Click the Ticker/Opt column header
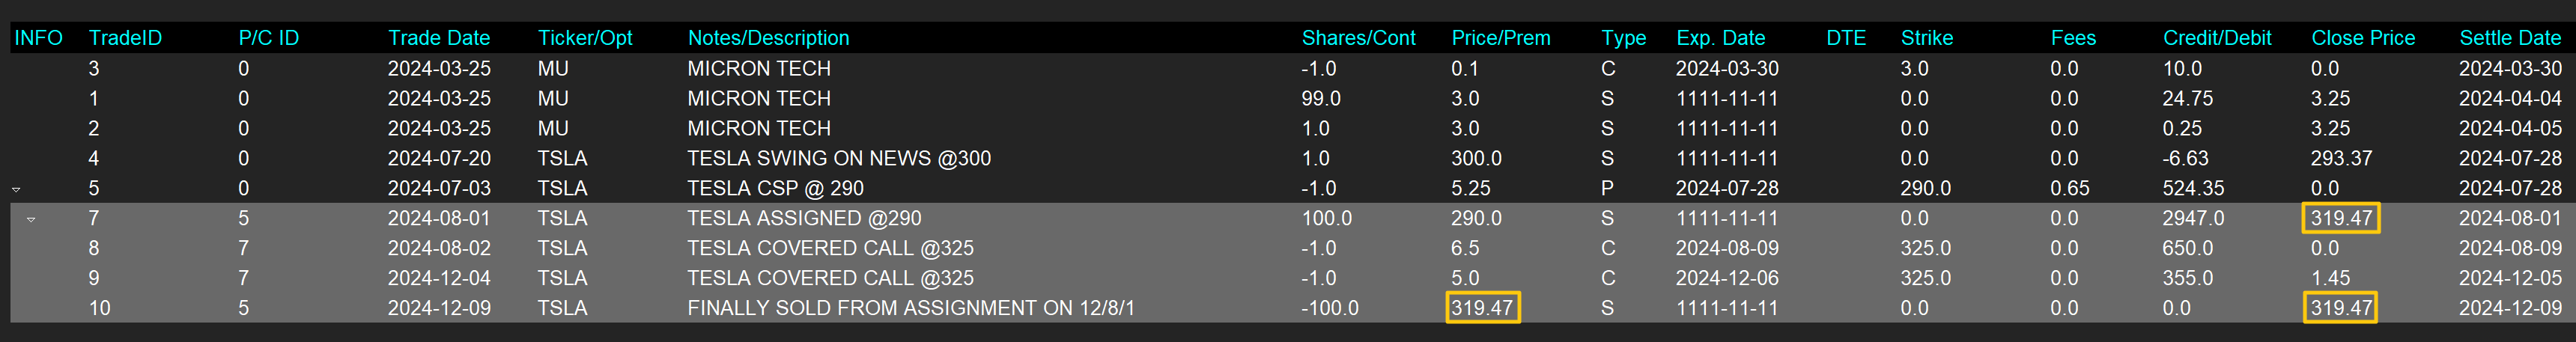Screen dimensions: 2576x342 click(585, 38)
